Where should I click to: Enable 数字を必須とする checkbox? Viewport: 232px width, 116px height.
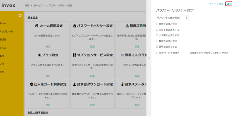pyautogui.click(x=157, y=41)
